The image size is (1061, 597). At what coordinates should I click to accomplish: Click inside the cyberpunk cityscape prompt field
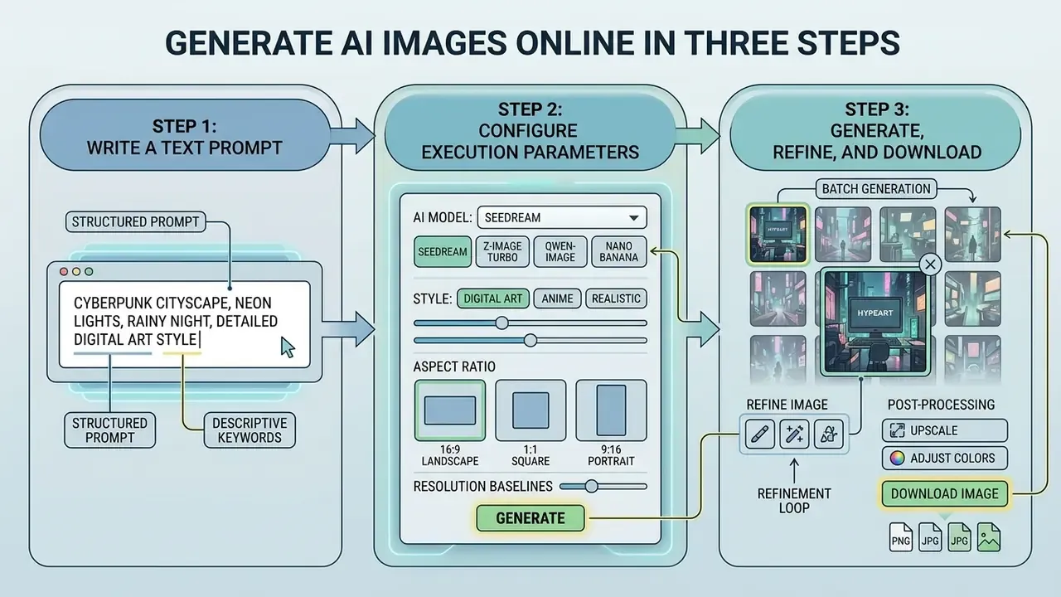(x=184, y=323)
